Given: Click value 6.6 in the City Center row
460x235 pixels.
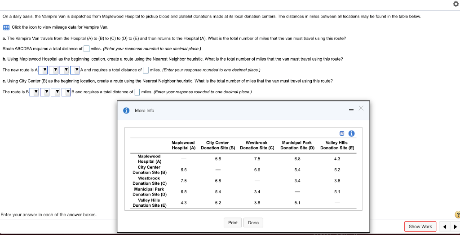Looking at the screenshot, I should 257,170.
